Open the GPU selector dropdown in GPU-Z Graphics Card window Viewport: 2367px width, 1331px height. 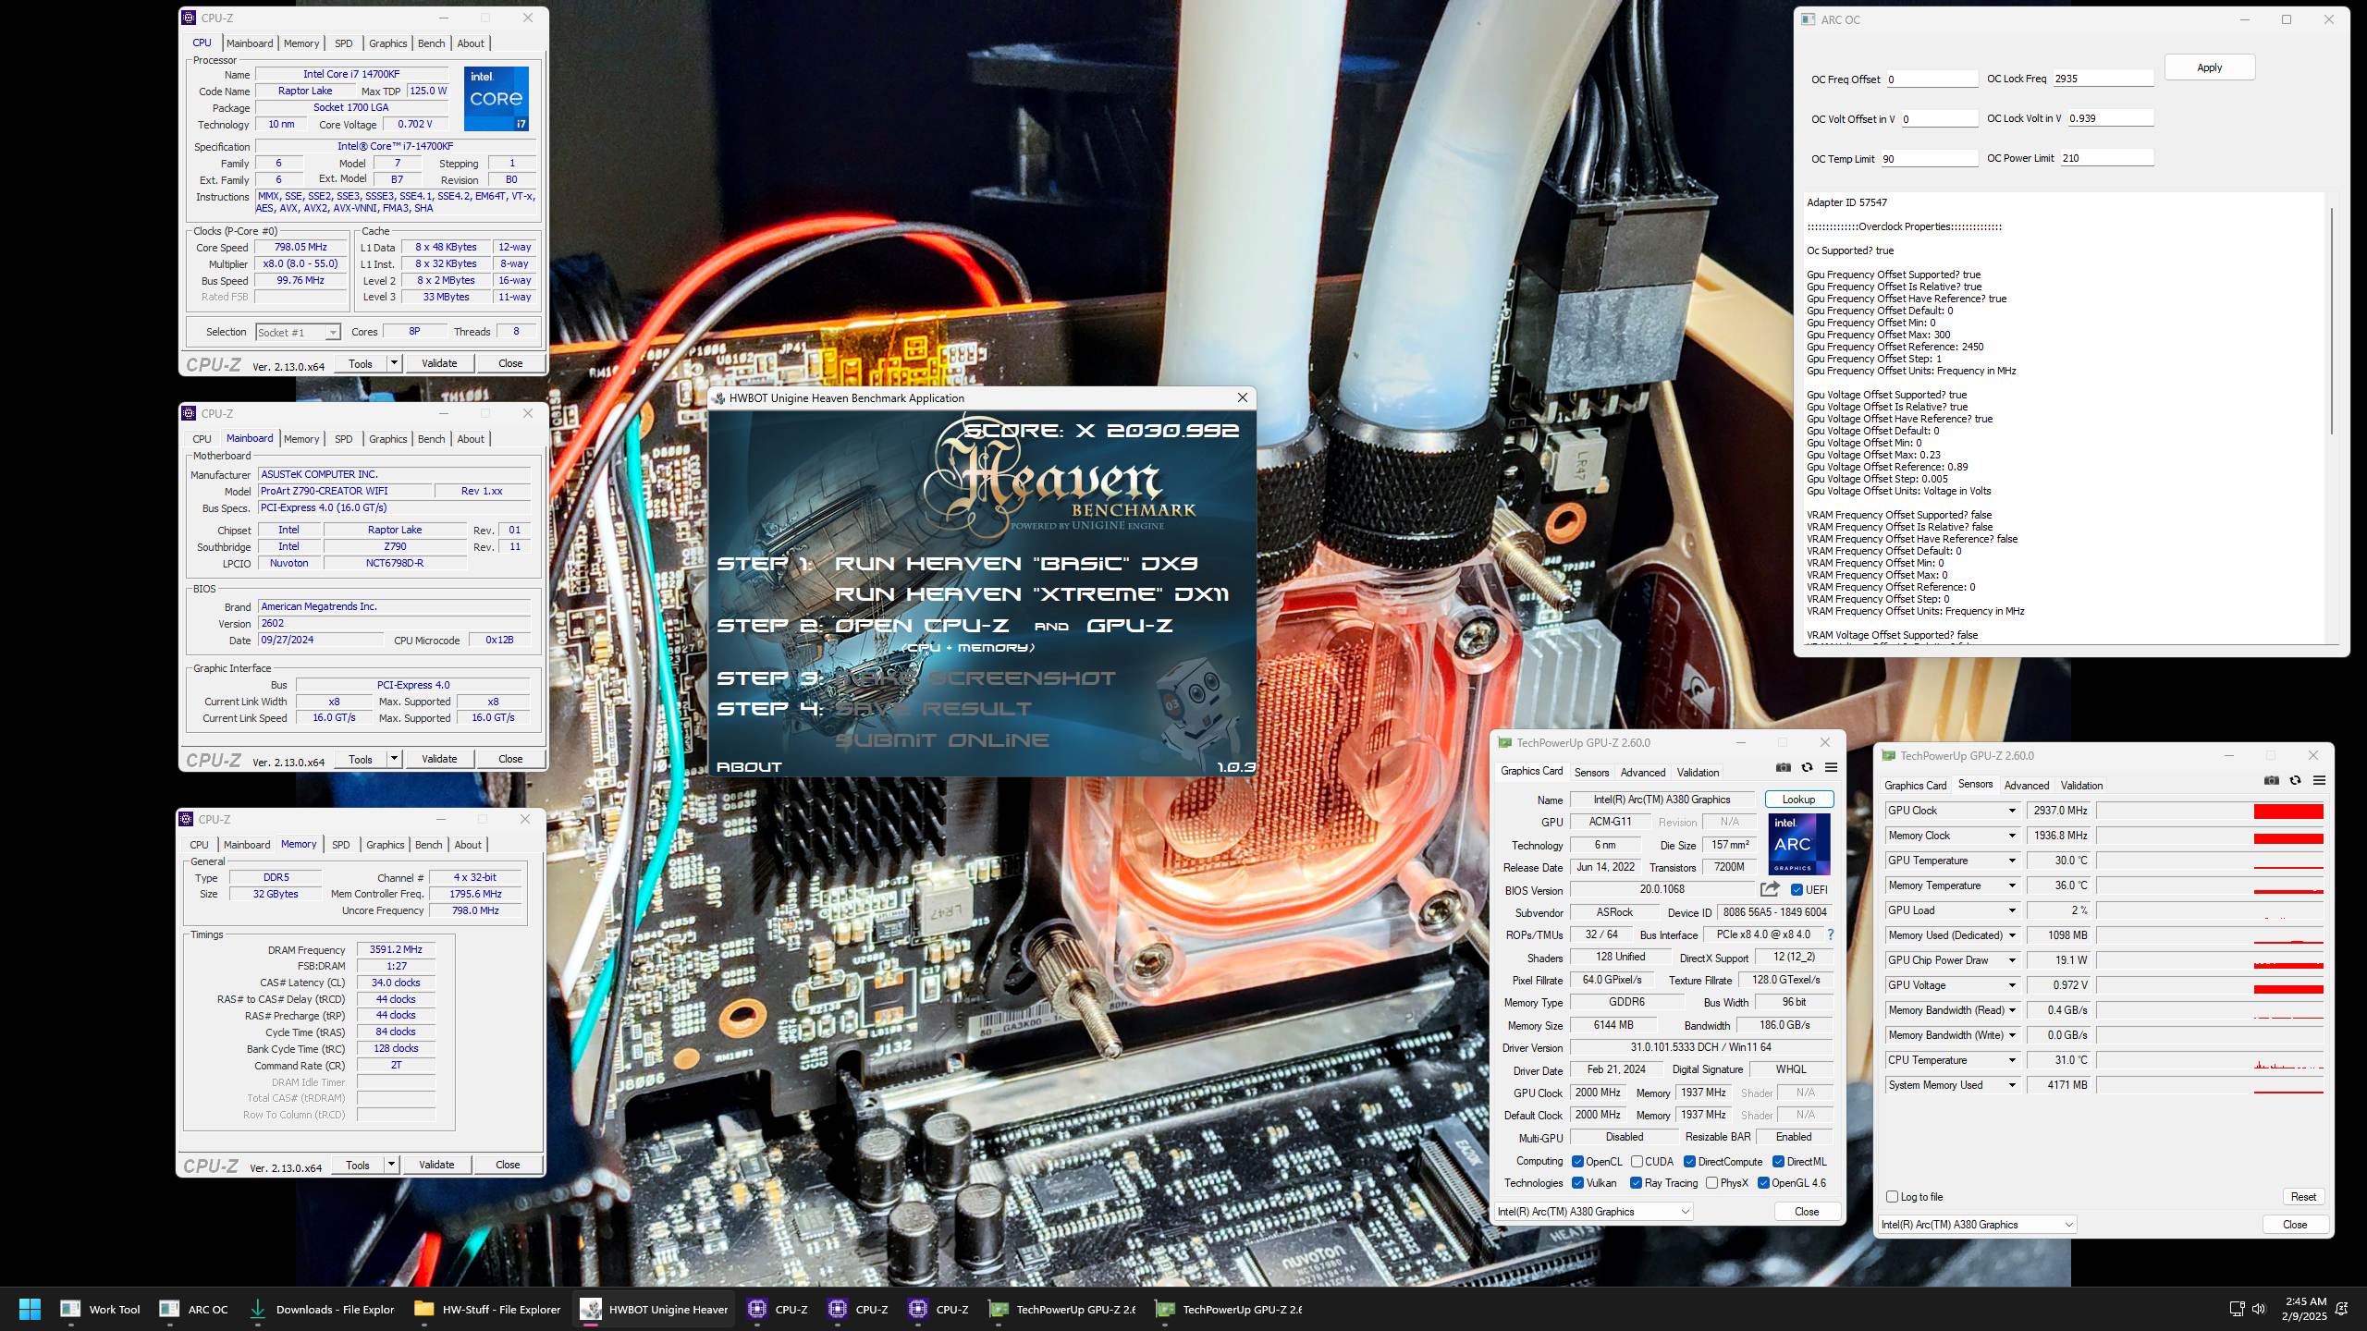(x=1593, y=1212)
